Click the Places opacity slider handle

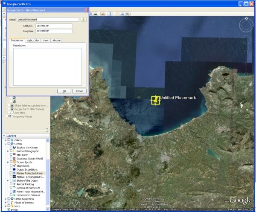click(x=47, y=130)
